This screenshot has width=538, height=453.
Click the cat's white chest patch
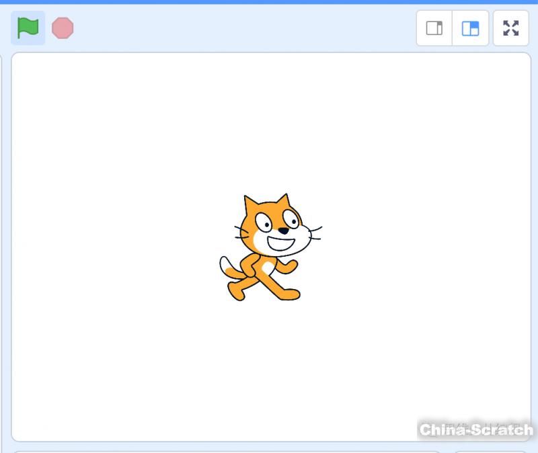pos(268,267)
